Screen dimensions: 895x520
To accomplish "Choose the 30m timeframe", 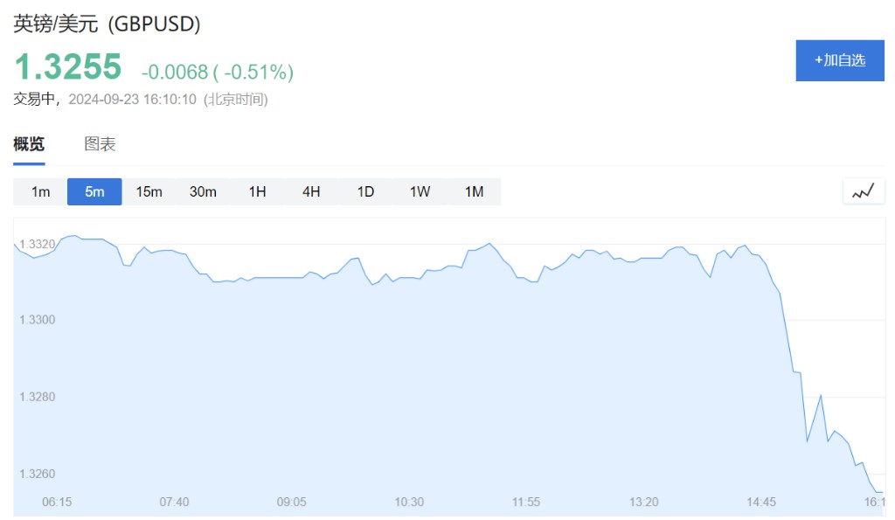I will tap(203, 191).
